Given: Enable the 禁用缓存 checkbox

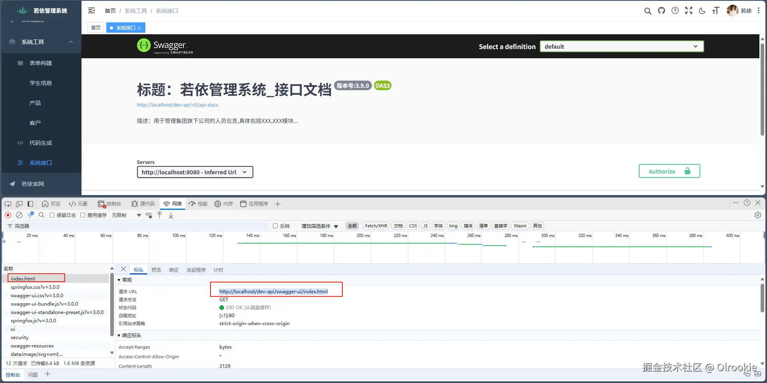Looking at the screenshot, I should point(83,215).
